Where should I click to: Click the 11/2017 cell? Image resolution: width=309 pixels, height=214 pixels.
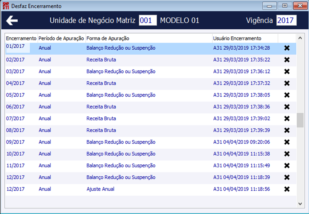[15, 166]
